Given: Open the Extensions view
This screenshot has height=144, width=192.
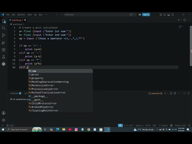Looking at the screenshot, I should pyautogui.click(x=3, y=50).
